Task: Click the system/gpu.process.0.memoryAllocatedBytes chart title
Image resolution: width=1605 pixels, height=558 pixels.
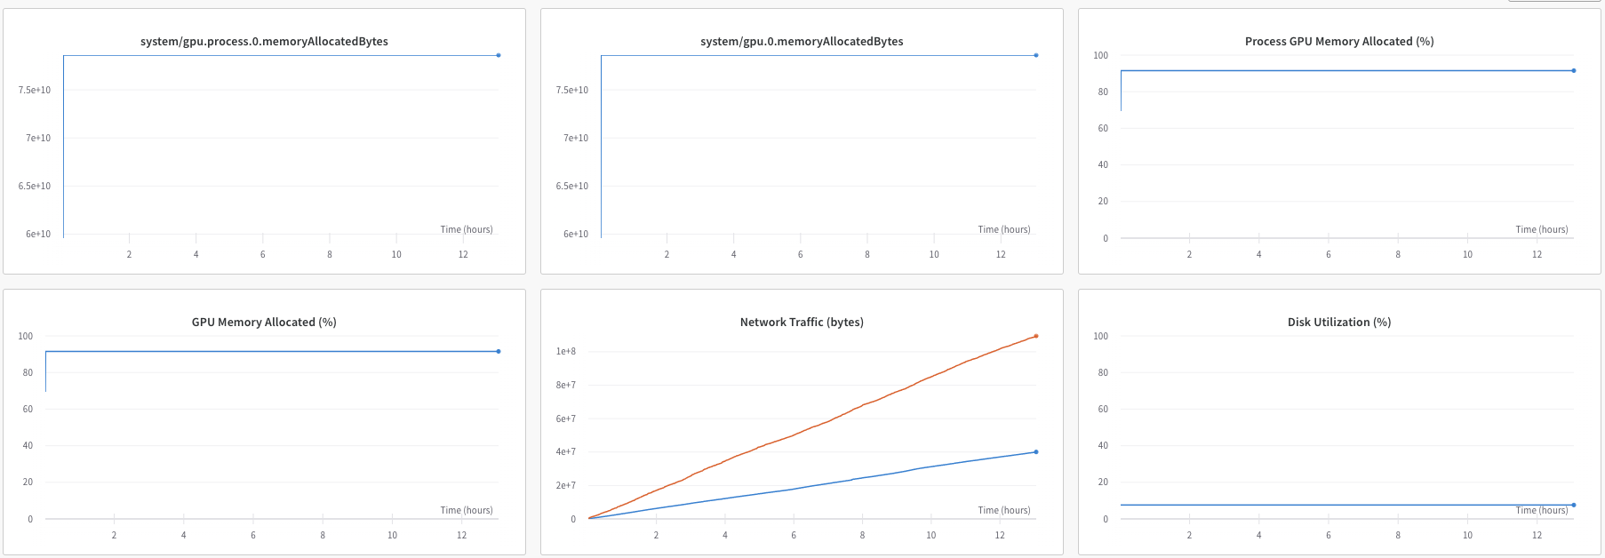Action: click(264, 42)
